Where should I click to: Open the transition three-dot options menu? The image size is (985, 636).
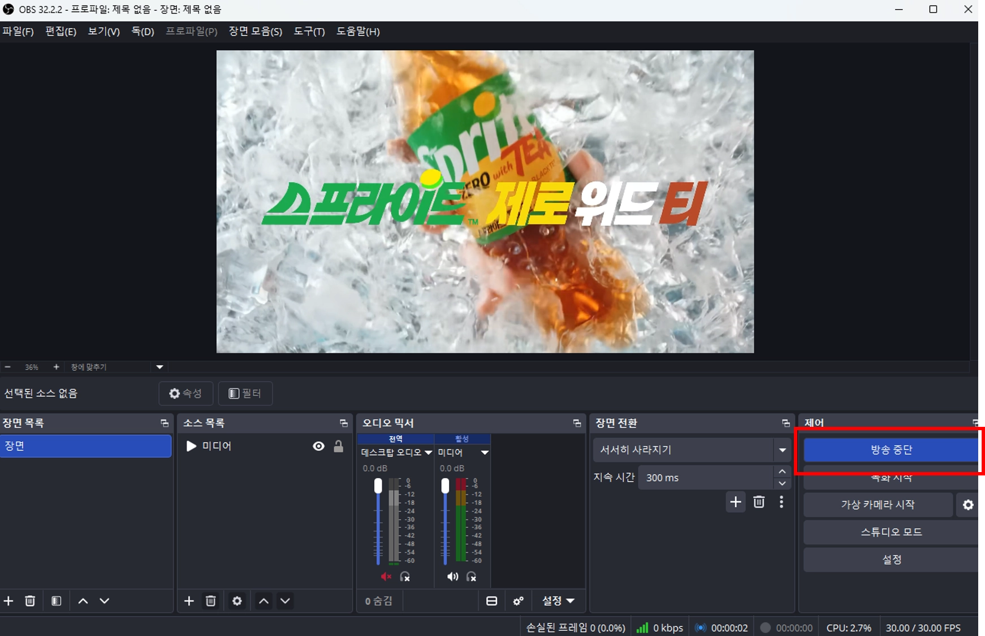[781, 502]
